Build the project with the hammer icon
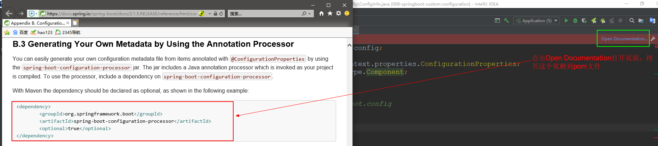The height and width of the screenshot is (146, 658). tap(506, 21)
